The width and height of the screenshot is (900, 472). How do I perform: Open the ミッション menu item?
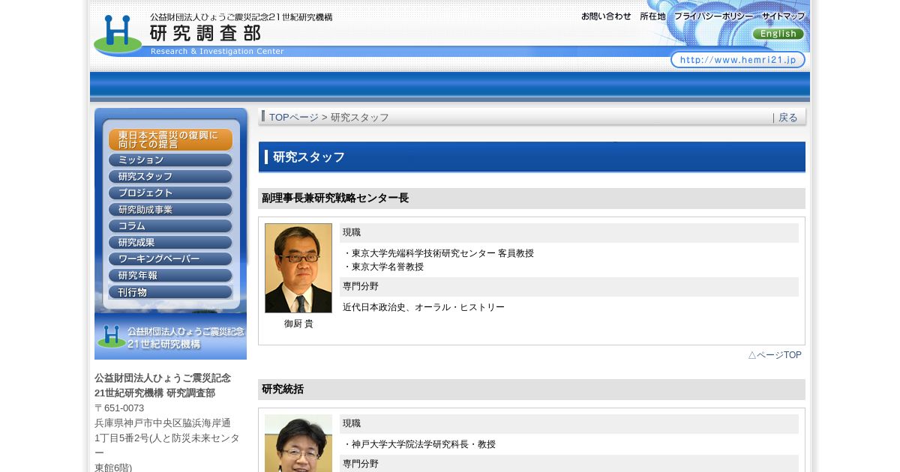[x=170, y=160]
